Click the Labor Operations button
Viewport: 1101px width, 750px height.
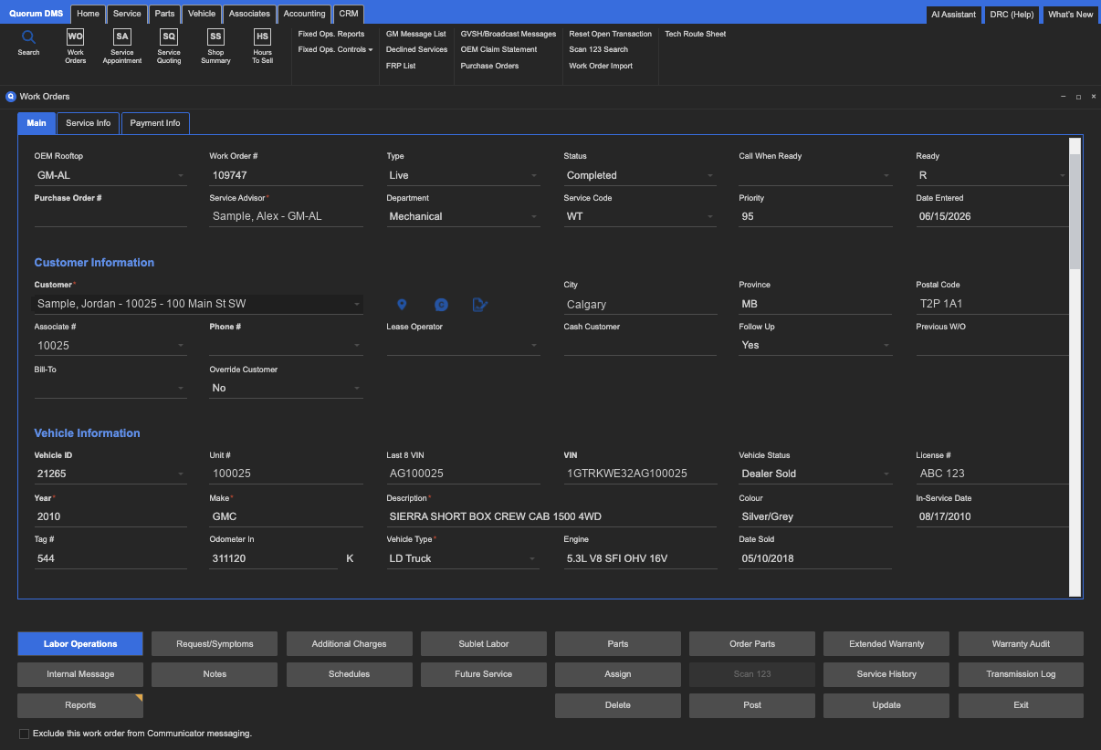coord(80,644)
